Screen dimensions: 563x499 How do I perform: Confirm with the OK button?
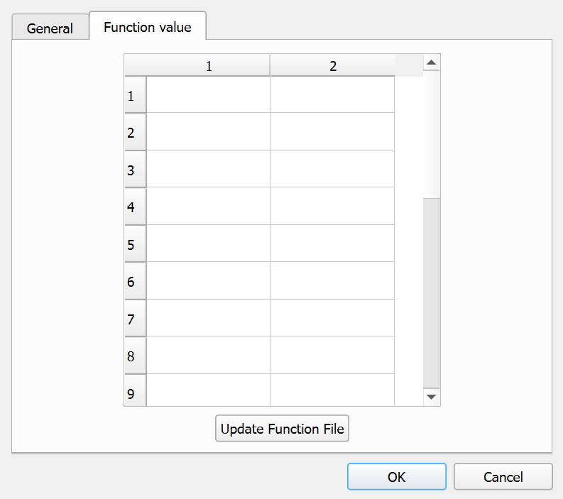[x=396, y=477]
